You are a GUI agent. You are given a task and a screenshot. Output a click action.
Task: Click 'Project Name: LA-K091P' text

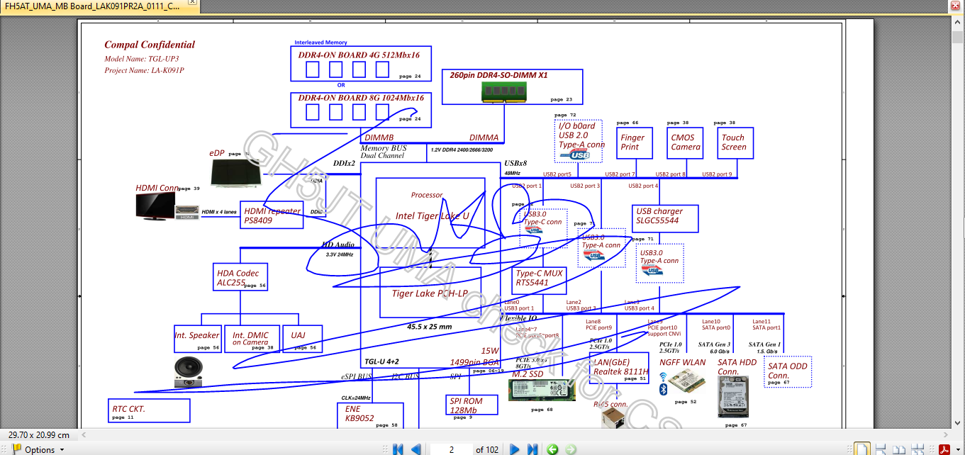coord(144,71)
